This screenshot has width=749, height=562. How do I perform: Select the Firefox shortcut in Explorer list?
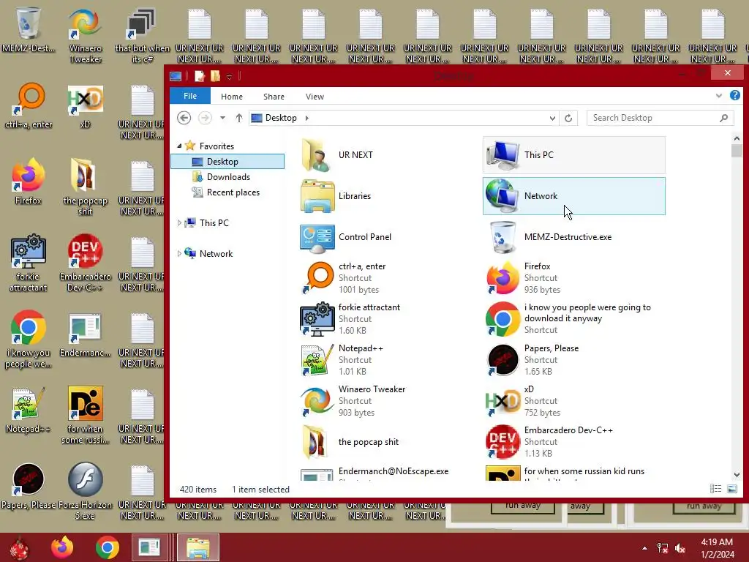tap(573, 277)
